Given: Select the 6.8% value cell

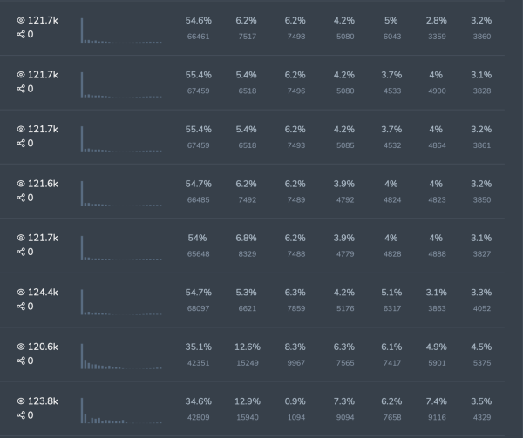Looking at the screenshot, I should click(248, 238).
